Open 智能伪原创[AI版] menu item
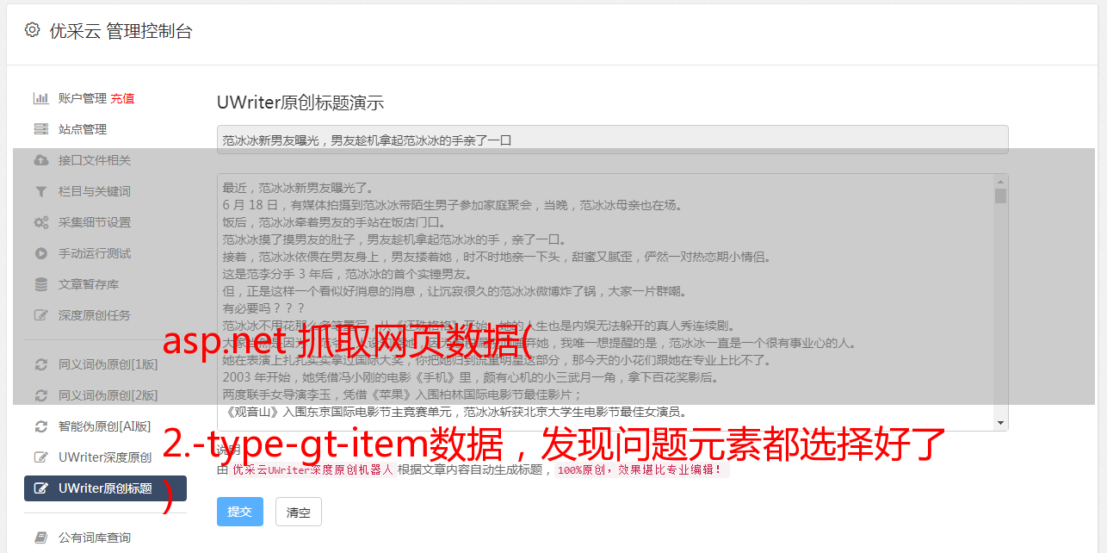 coord(105,426)
